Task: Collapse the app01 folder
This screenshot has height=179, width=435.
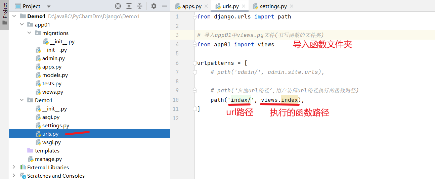Action: (21, 25)
